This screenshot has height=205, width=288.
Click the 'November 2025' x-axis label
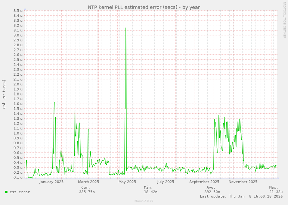click(x=243, y=182)
